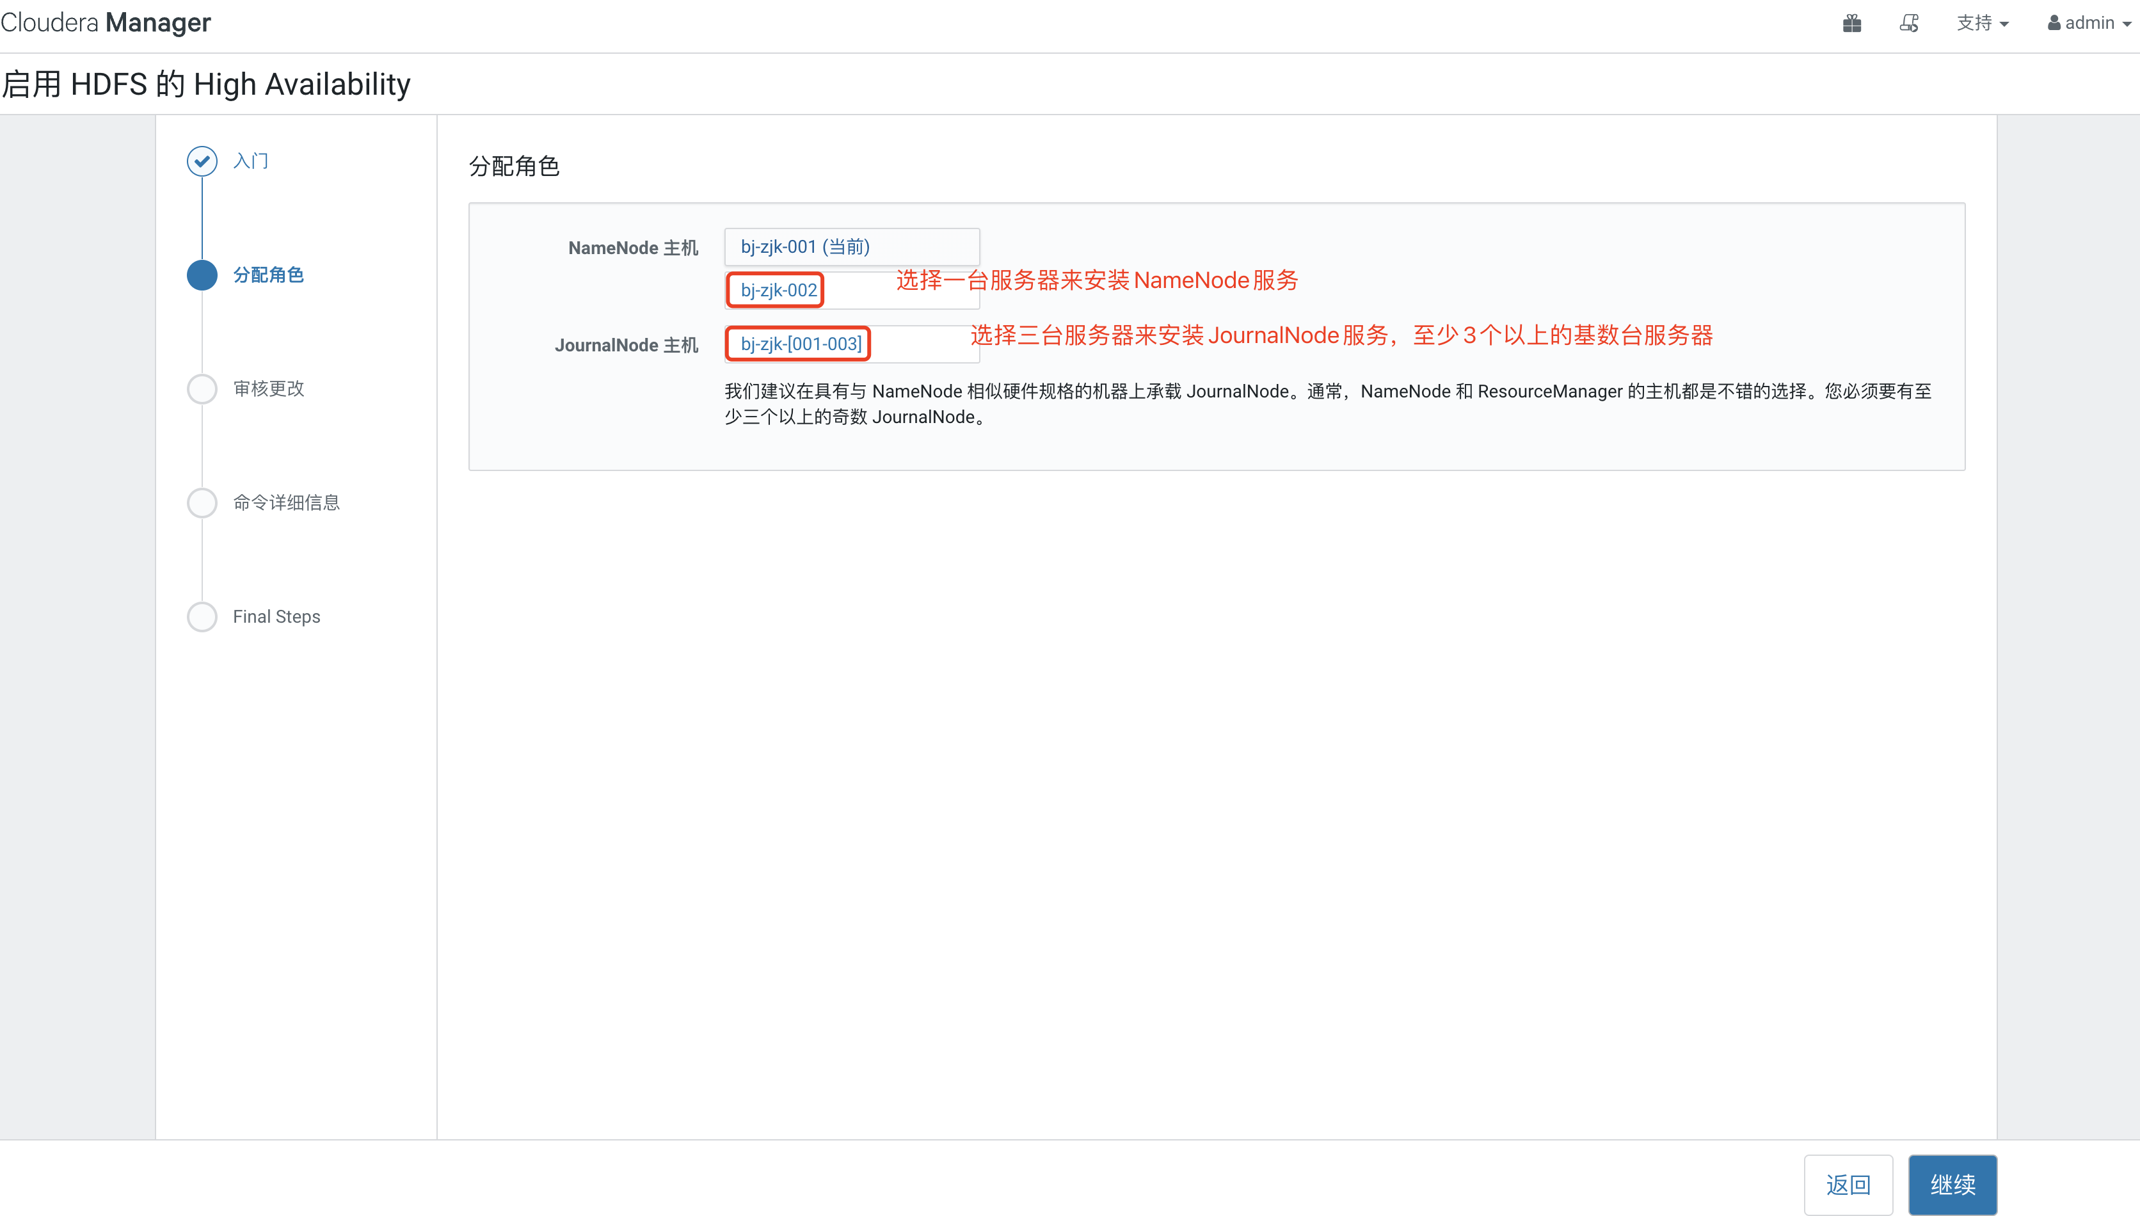This screenshot has height=1216, width=2140.
Task: Open the NameNode host selector bj-zjk-002
Action: [774, 290]
